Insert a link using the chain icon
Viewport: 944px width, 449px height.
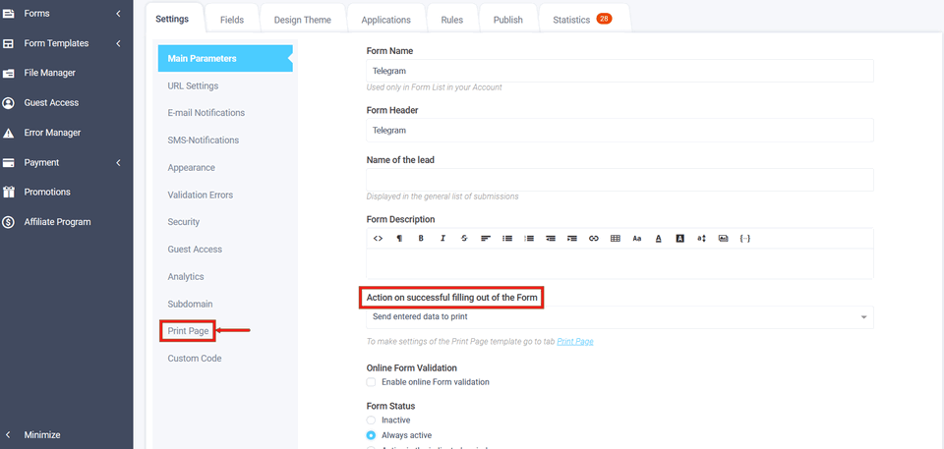point(593,239)
